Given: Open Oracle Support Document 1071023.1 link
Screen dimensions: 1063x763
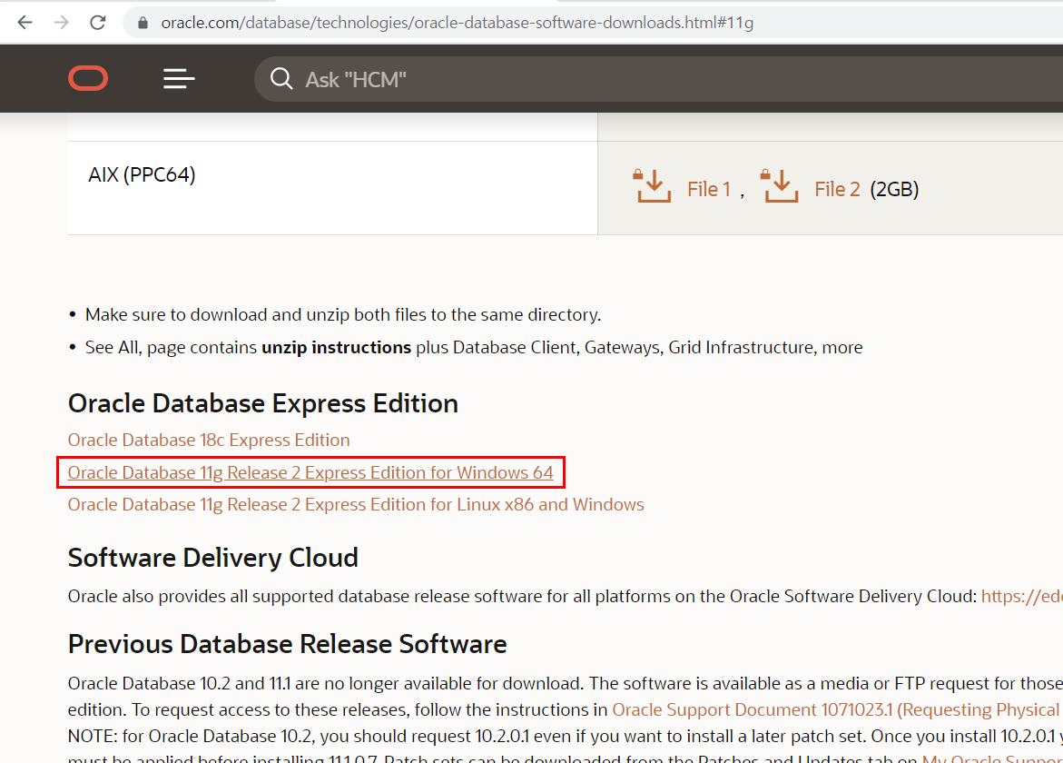Looking at the screenshot, I should point(837,709).
